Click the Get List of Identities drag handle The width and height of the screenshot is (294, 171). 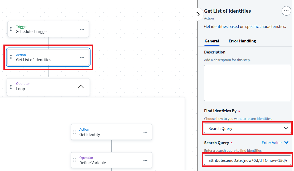(11, 57)
